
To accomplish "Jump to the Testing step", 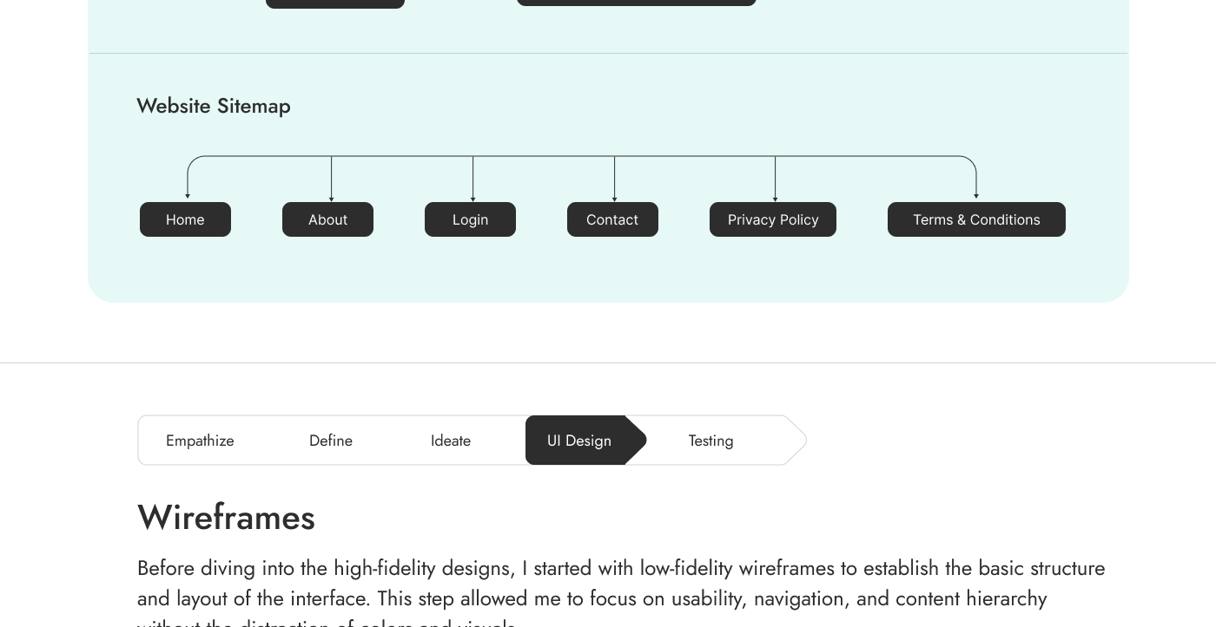I will click(710, 441).
